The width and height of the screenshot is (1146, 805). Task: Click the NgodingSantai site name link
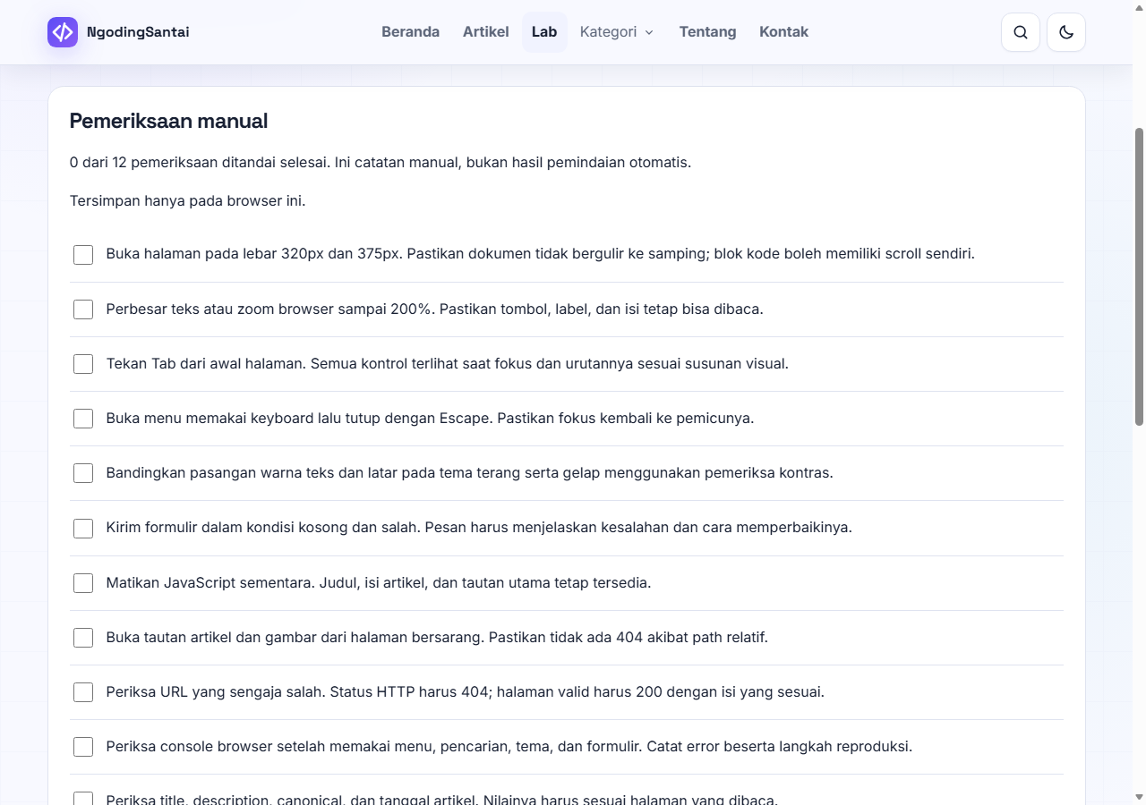pos(138,32)
